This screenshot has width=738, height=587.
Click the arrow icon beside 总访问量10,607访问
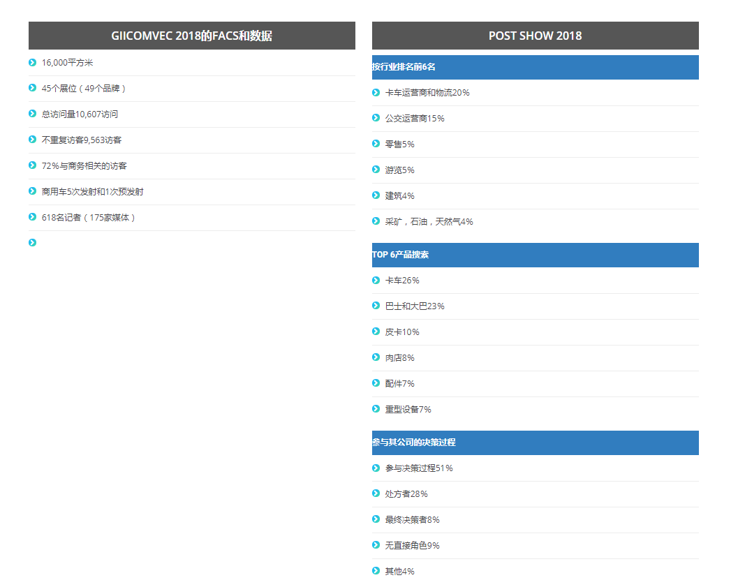click(x=32, y=114)
